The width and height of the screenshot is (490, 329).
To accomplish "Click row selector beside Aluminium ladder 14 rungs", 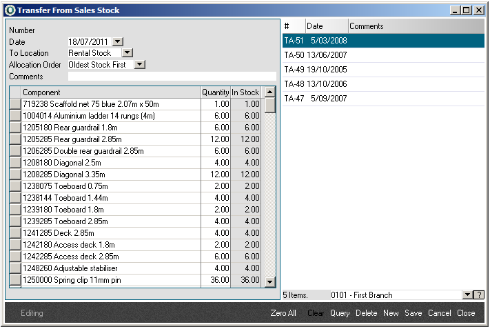I will click(15, 116).
